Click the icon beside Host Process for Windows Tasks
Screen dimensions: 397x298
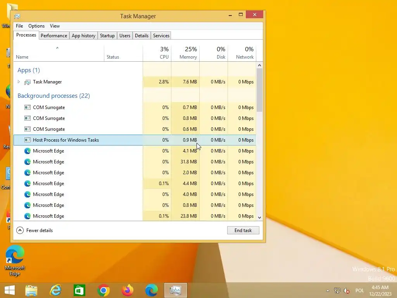pos(28,140)
